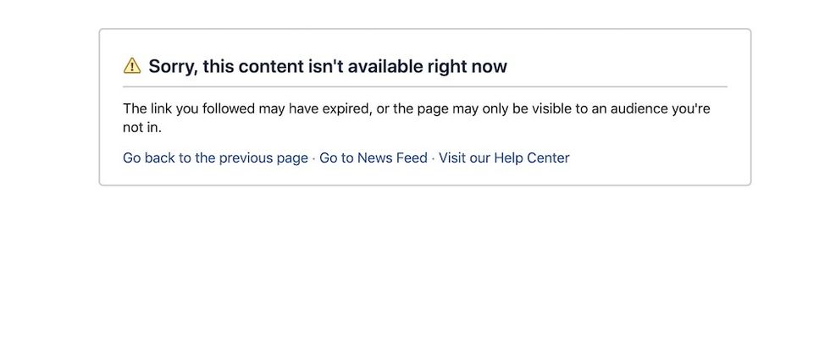This screenshot has width=830, height=359.
Task: Click the 'News Feed' words in the link
Action: (x=392, y=157)
